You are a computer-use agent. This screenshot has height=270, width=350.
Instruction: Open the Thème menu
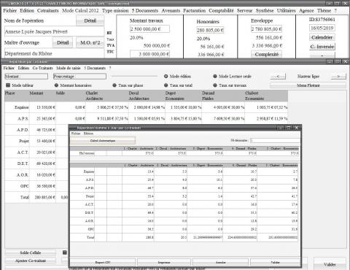[x=324, y=10]
